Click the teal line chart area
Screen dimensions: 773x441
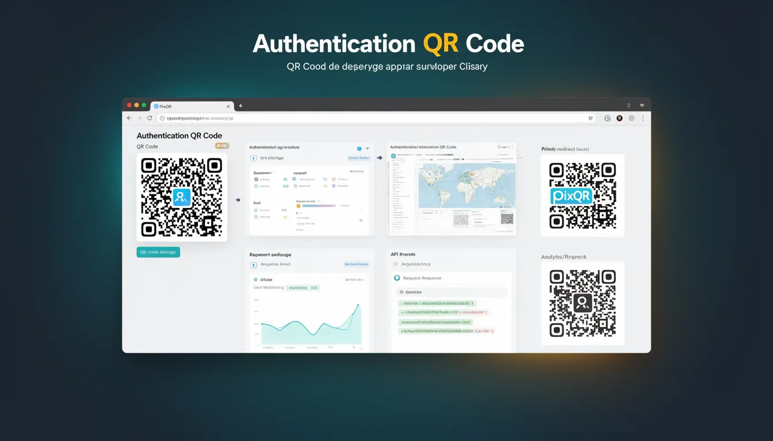coord(311,323)
